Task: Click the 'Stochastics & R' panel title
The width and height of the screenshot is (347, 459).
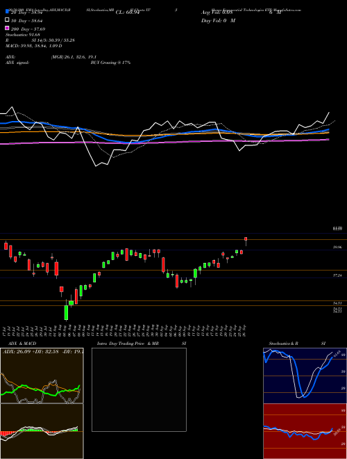Action: point(284,344)
